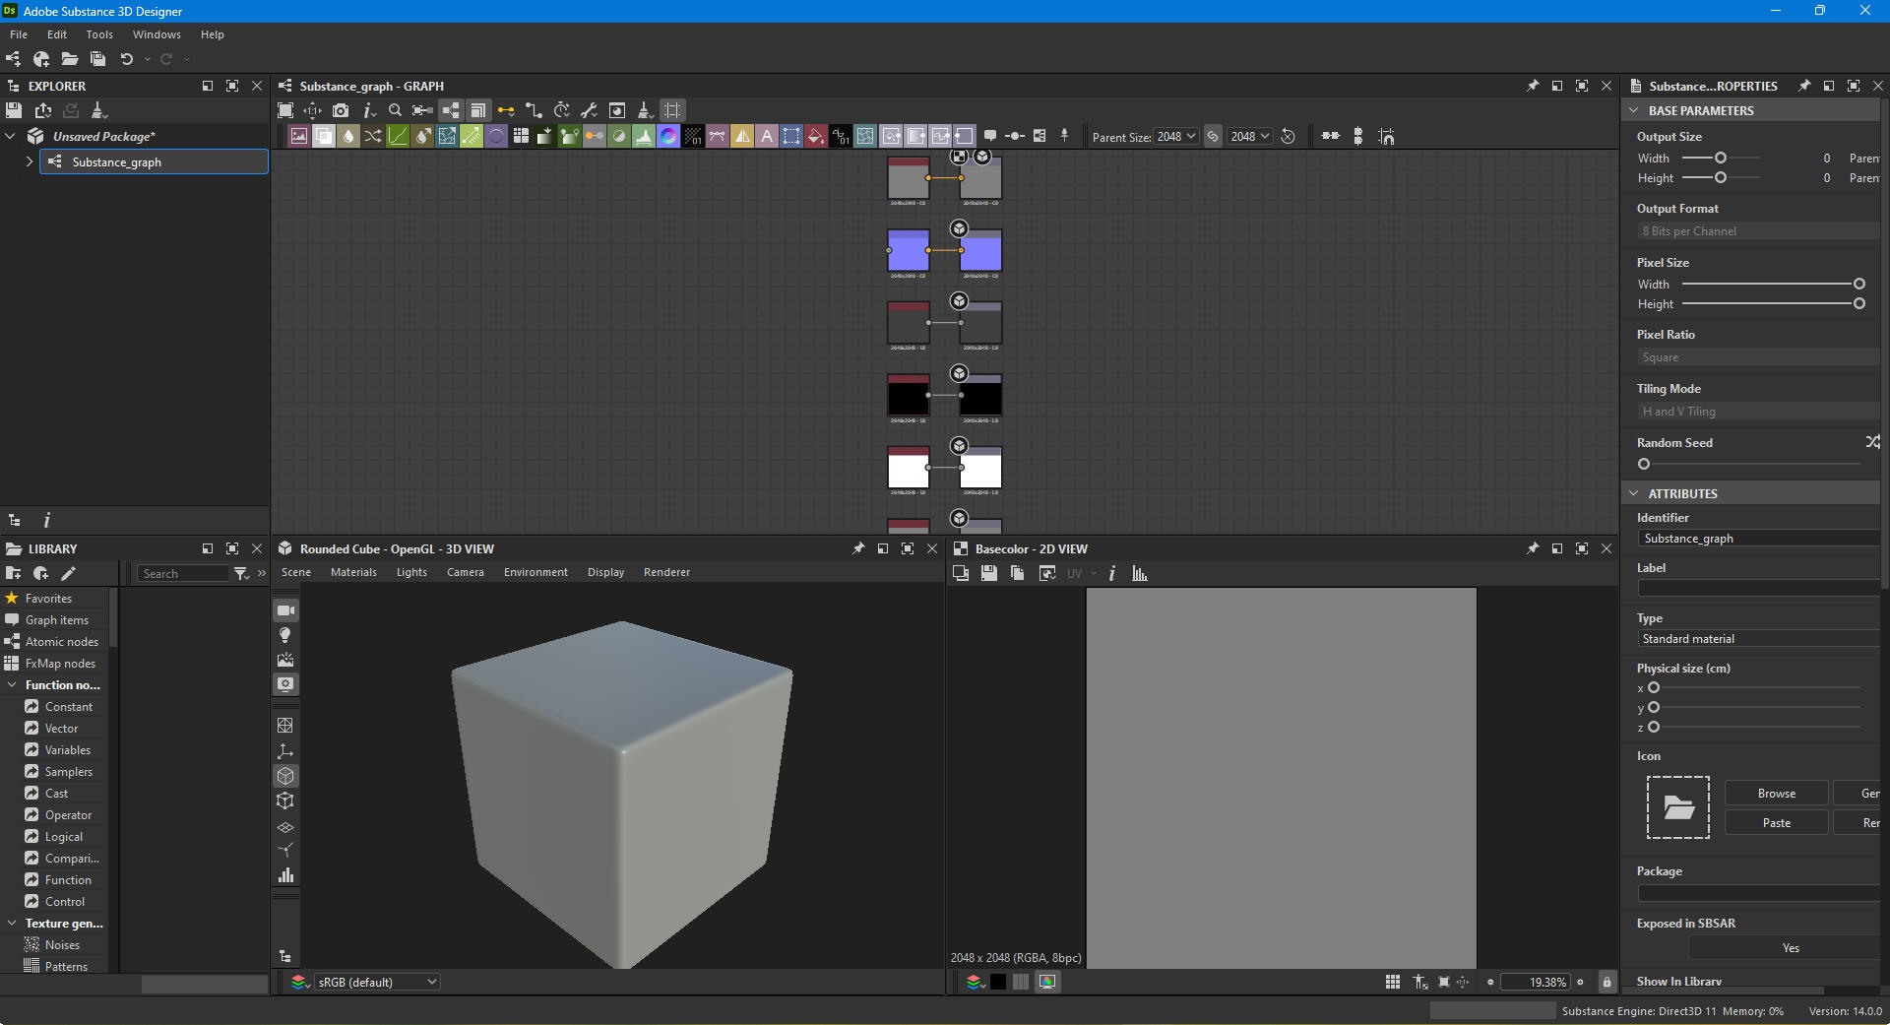Click the histogram icon in 2D view
1890x1025 pixels.
(x=1140, y=574)
